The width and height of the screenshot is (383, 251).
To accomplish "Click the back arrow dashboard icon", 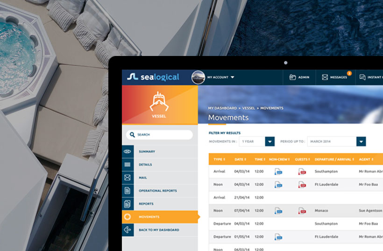I will point(128,230).
